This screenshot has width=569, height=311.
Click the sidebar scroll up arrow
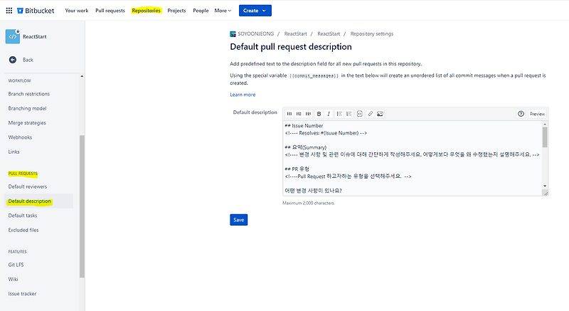[x=82, y=76]
